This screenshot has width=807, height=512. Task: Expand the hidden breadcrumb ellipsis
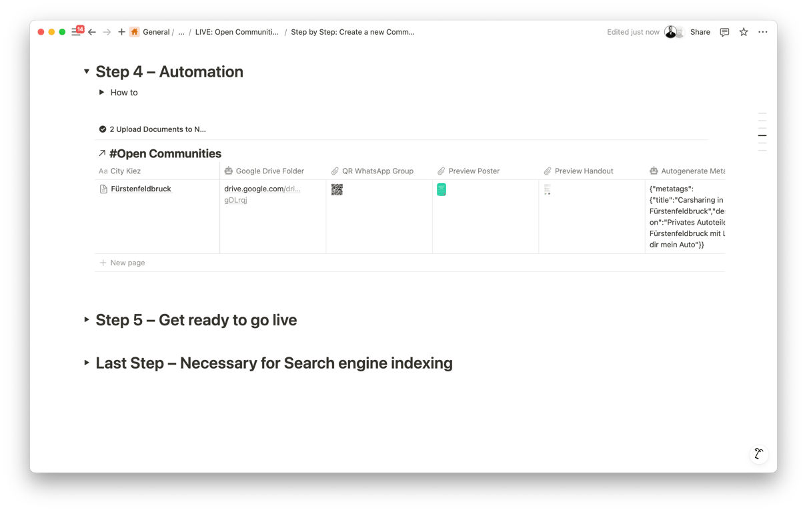[181, 32]
